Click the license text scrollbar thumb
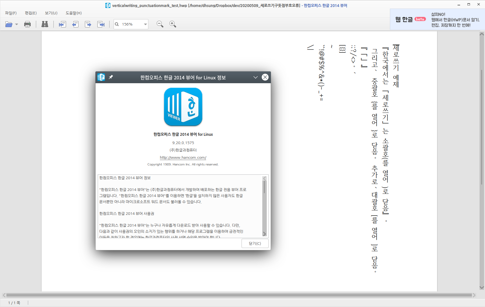 (x=265, y=187)
